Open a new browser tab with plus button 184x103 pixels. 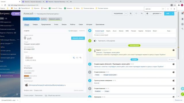pos(71,2)
